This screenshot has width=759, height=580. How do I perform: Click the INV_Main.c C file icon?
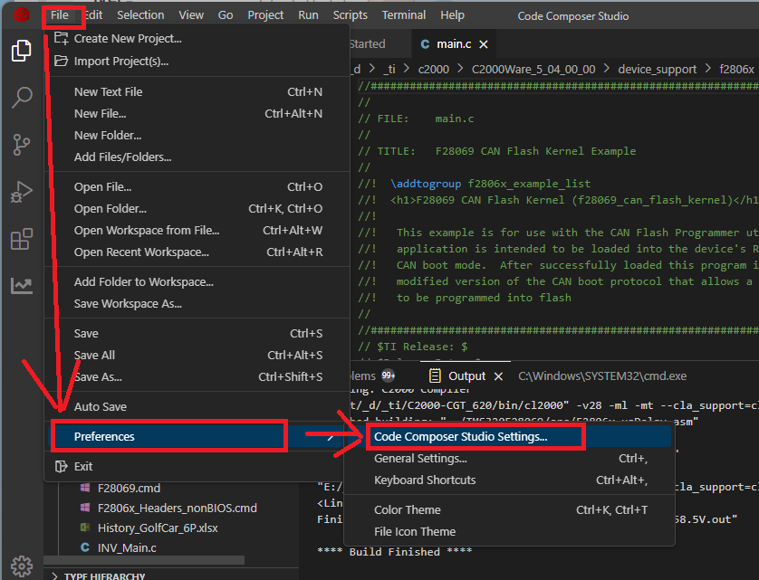point(85,547)
